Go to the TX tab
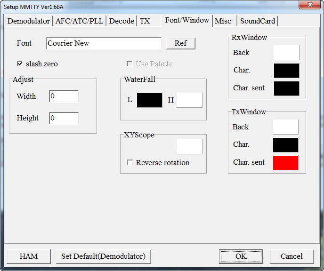 pos(145,21)
